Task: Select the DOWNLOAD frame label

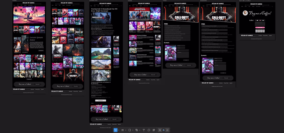Action: point(93,1)
